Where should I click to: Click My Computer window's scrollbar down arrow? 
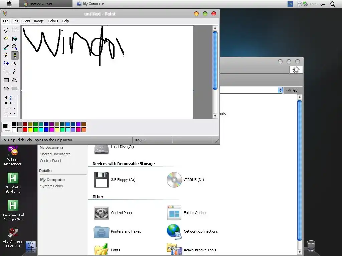(x=300, y=252)
